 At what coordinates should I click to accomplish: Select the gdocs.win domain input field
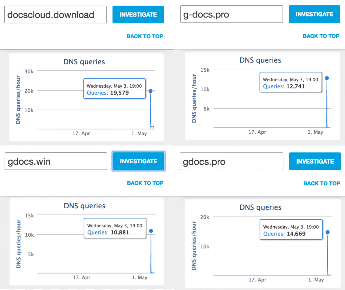(56, 161)
